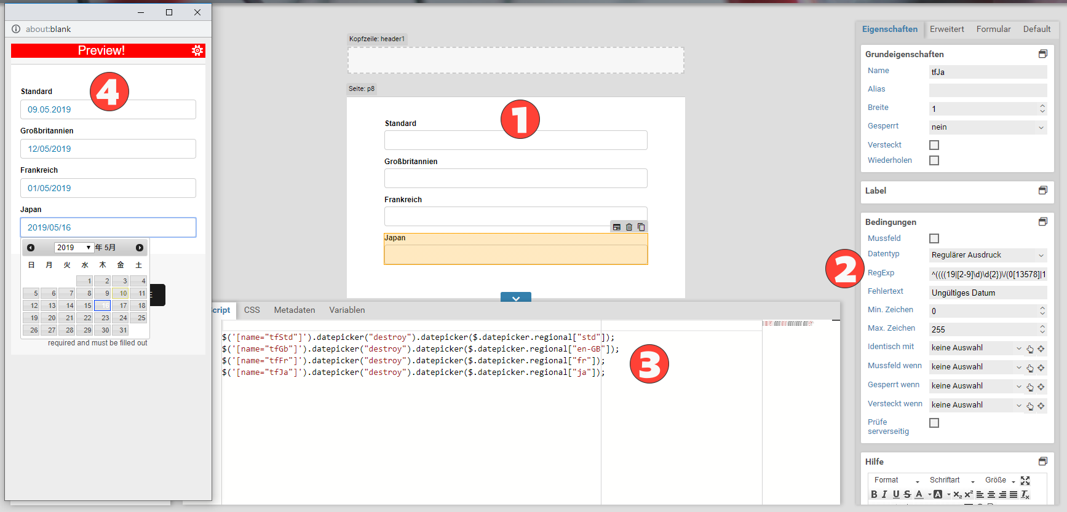Image resolution: width=1067 pixels, height=512 pixels.
Task: Enable the Mussfeld checkbox
Action: (x=934, y=238)
